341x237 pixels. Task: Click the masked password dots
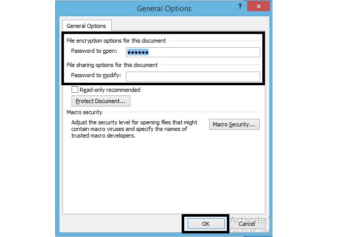(x=138, y=52)
